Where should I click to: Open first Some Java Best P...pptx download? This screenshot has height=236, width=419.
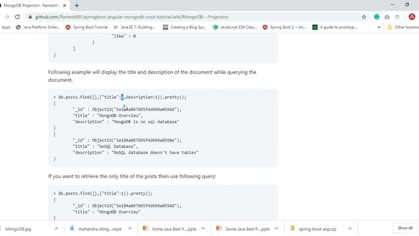click(170, 229)
